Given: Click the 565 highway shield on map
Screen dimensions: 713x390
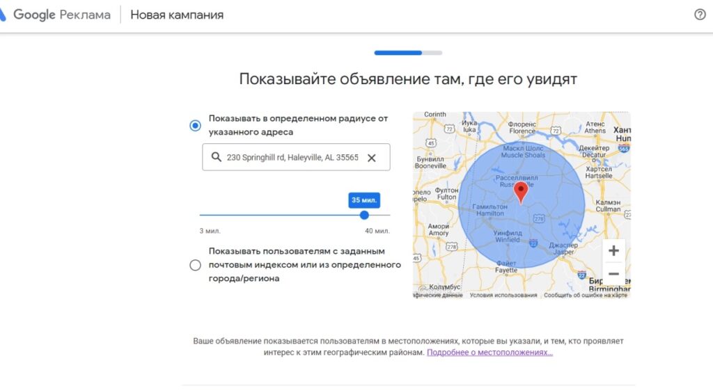Looking at the screenshot, I should pyautogui.click(x=623, y=149).
